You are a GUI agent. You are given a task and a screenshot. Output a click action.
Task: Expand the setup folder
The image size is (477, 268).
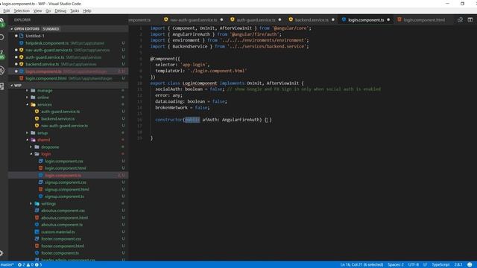click(27, 133)
